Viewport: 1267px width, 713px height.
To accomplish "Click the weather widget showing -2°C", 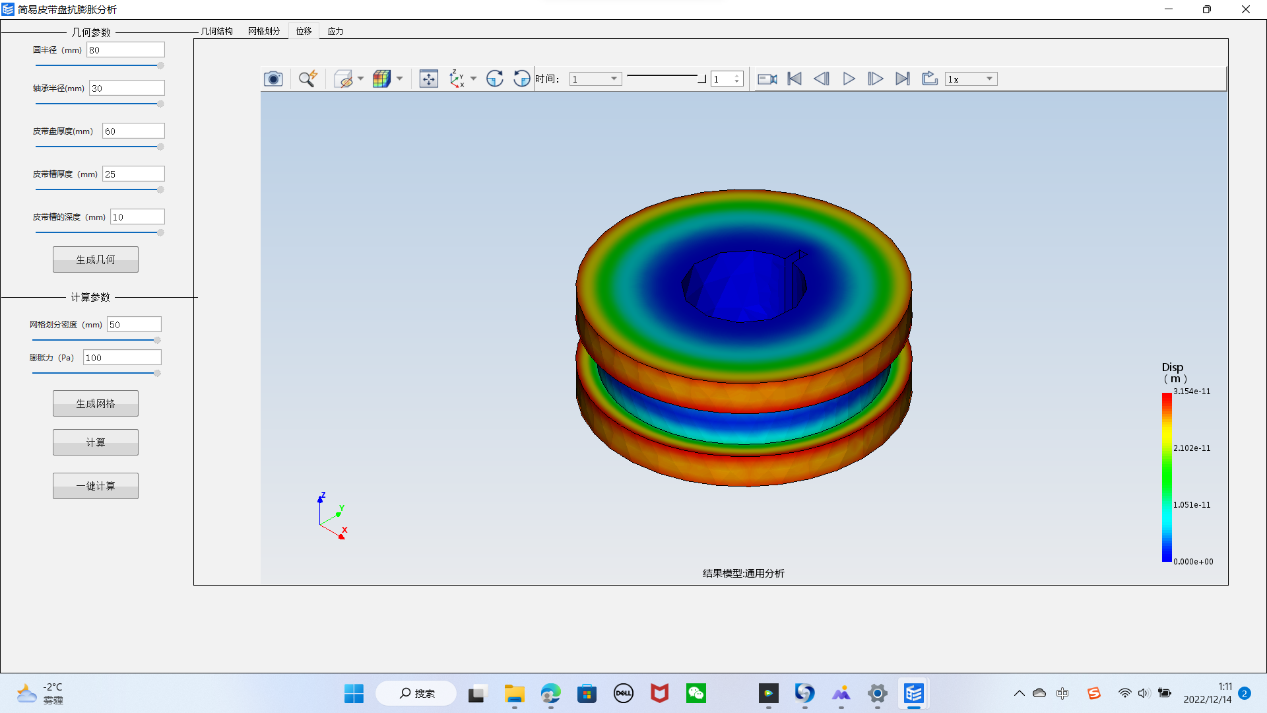I will pos(41,693).
